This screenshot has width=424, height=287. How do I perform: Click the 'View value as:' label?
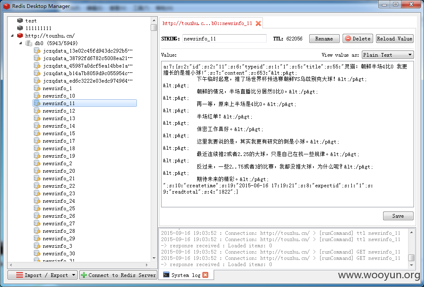coord(340,55)
